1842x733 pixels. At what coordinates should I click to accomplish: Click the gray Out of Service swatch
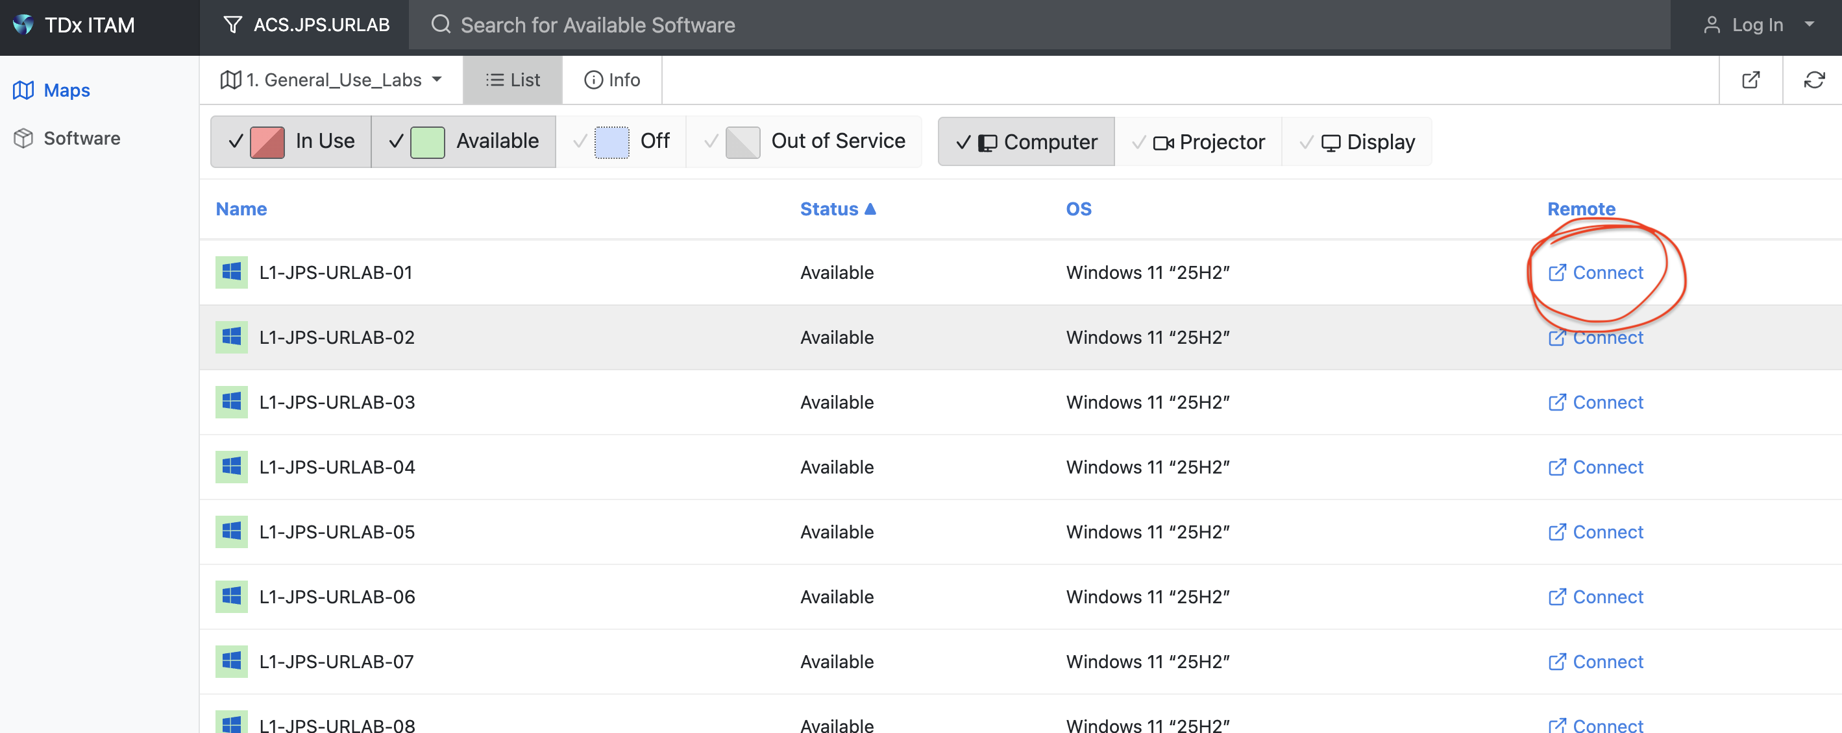coord(743,141)
